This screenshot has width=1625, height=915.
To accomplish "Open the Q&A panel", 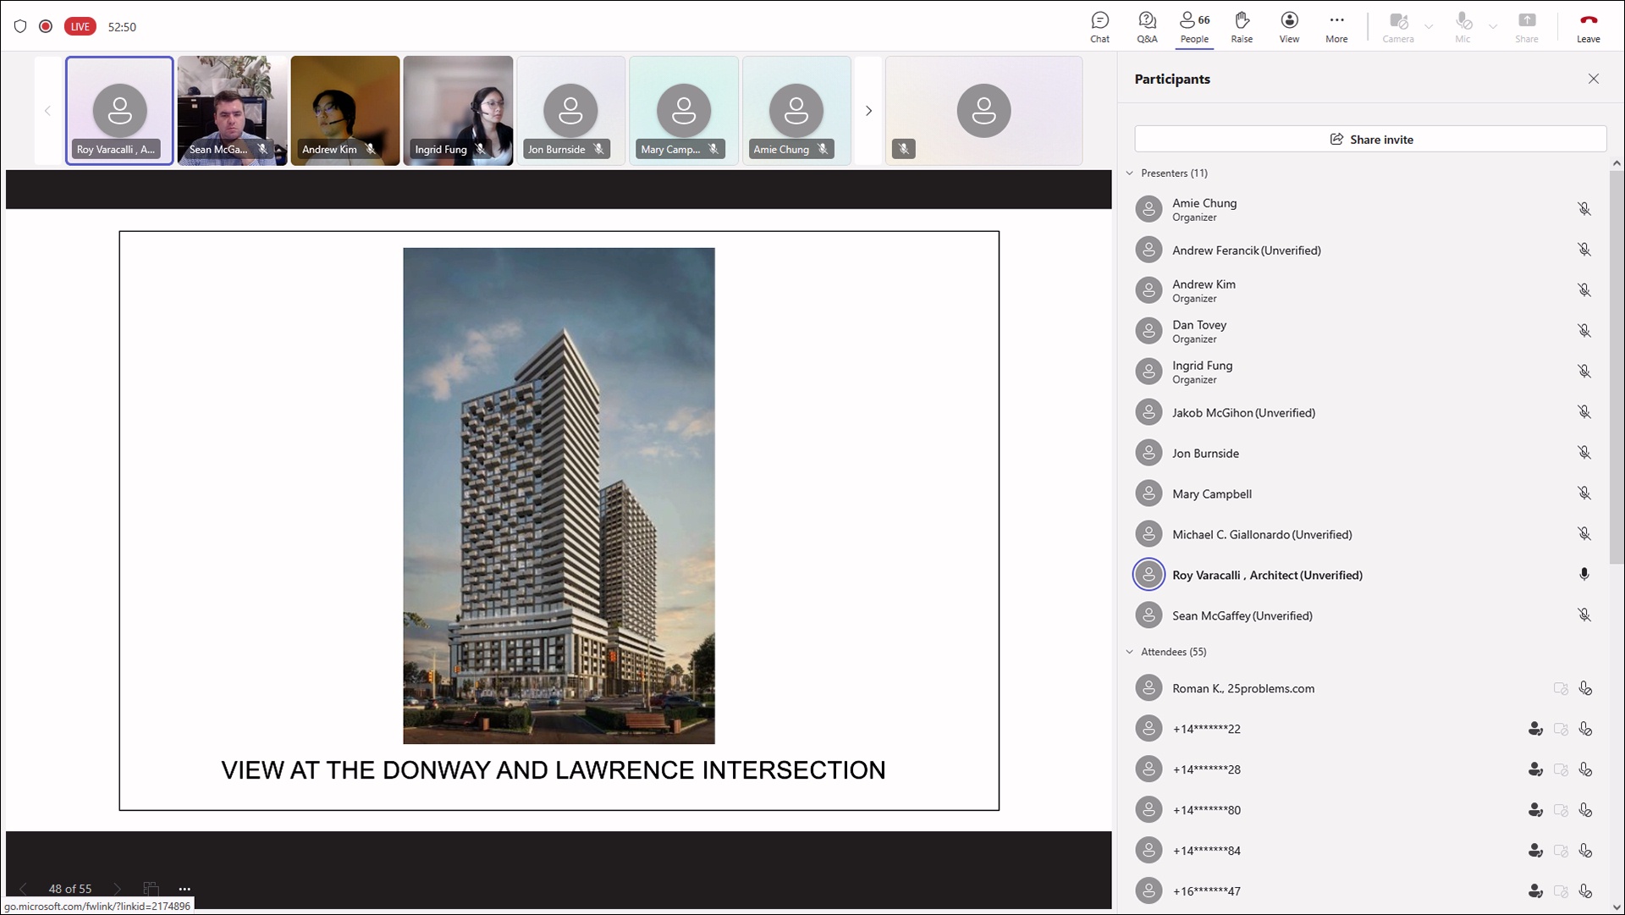I will pyautogui.click(x=1147, y=26).
